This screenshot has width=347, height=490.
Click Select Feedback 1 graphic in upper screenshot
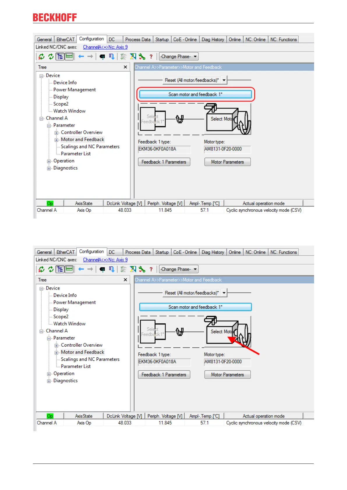point(153,119)
